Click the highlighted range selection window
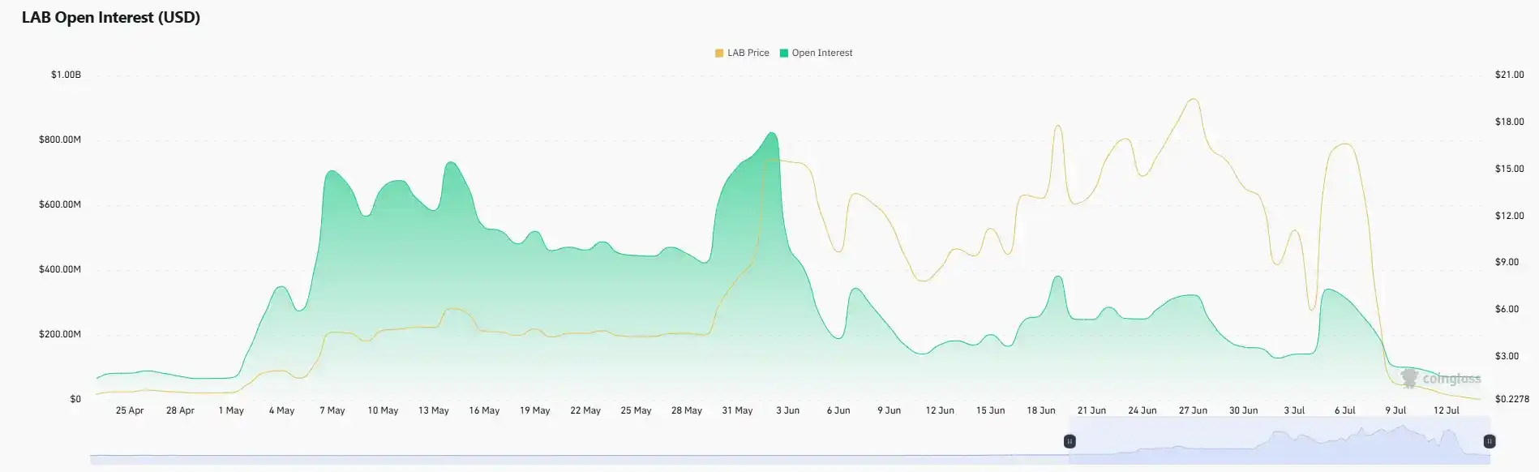1539x472 pixels. coord(1280,441)
